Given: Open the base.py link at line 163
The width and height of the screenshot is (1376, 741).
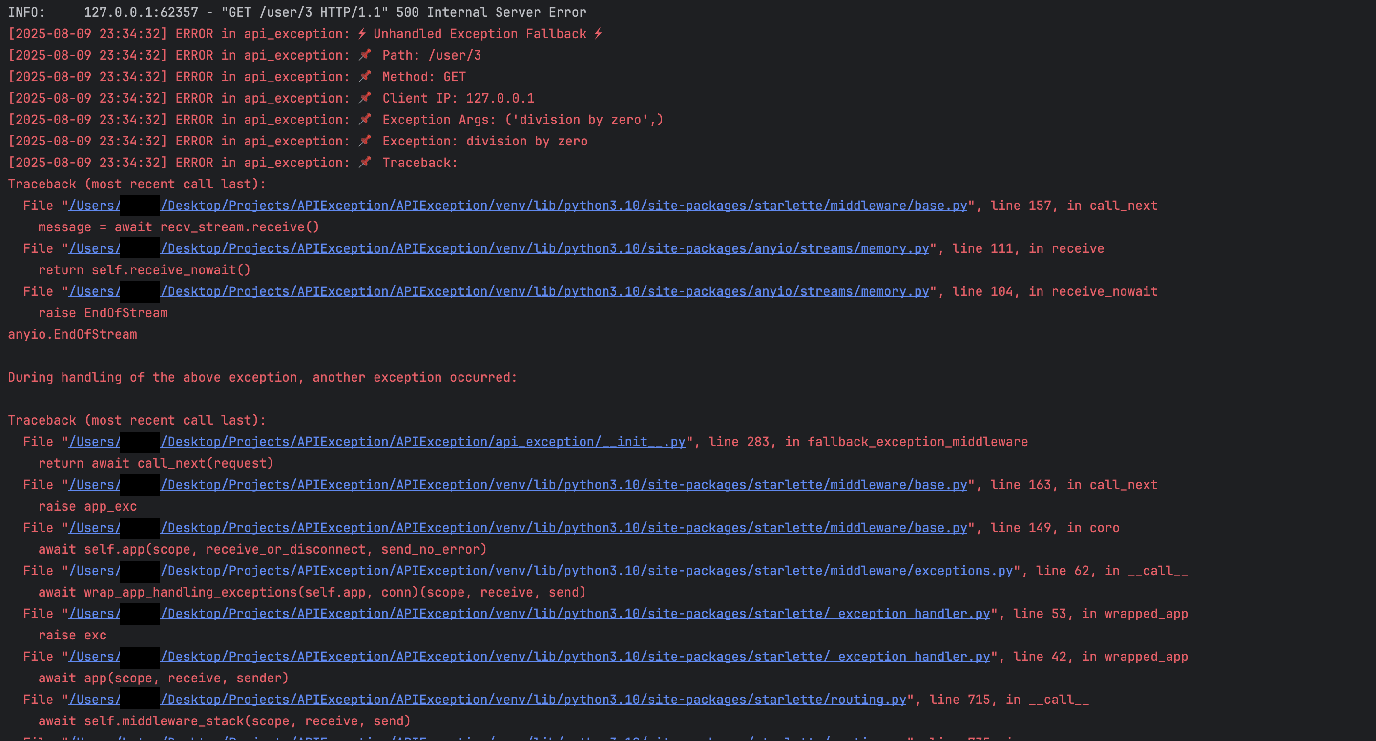Looking at the screenshot, I should point(563,485).
